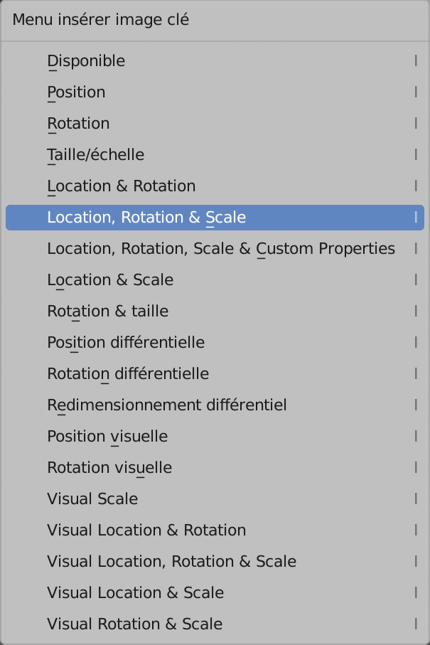The image size is (430, 645).
Task: Select Visual Rotation & Scale entry
Action: tap(134, 624)
